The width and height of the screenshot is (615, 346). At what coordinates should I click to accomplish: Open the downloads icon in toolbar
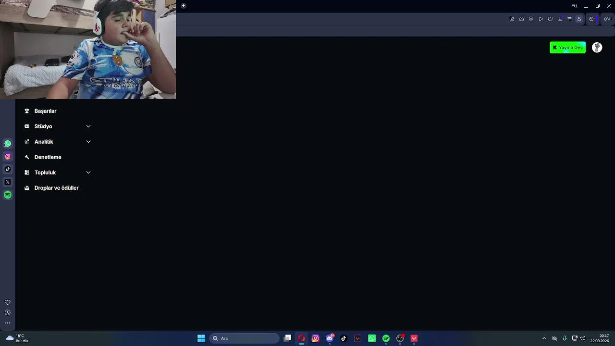click(x=560, y=19)
